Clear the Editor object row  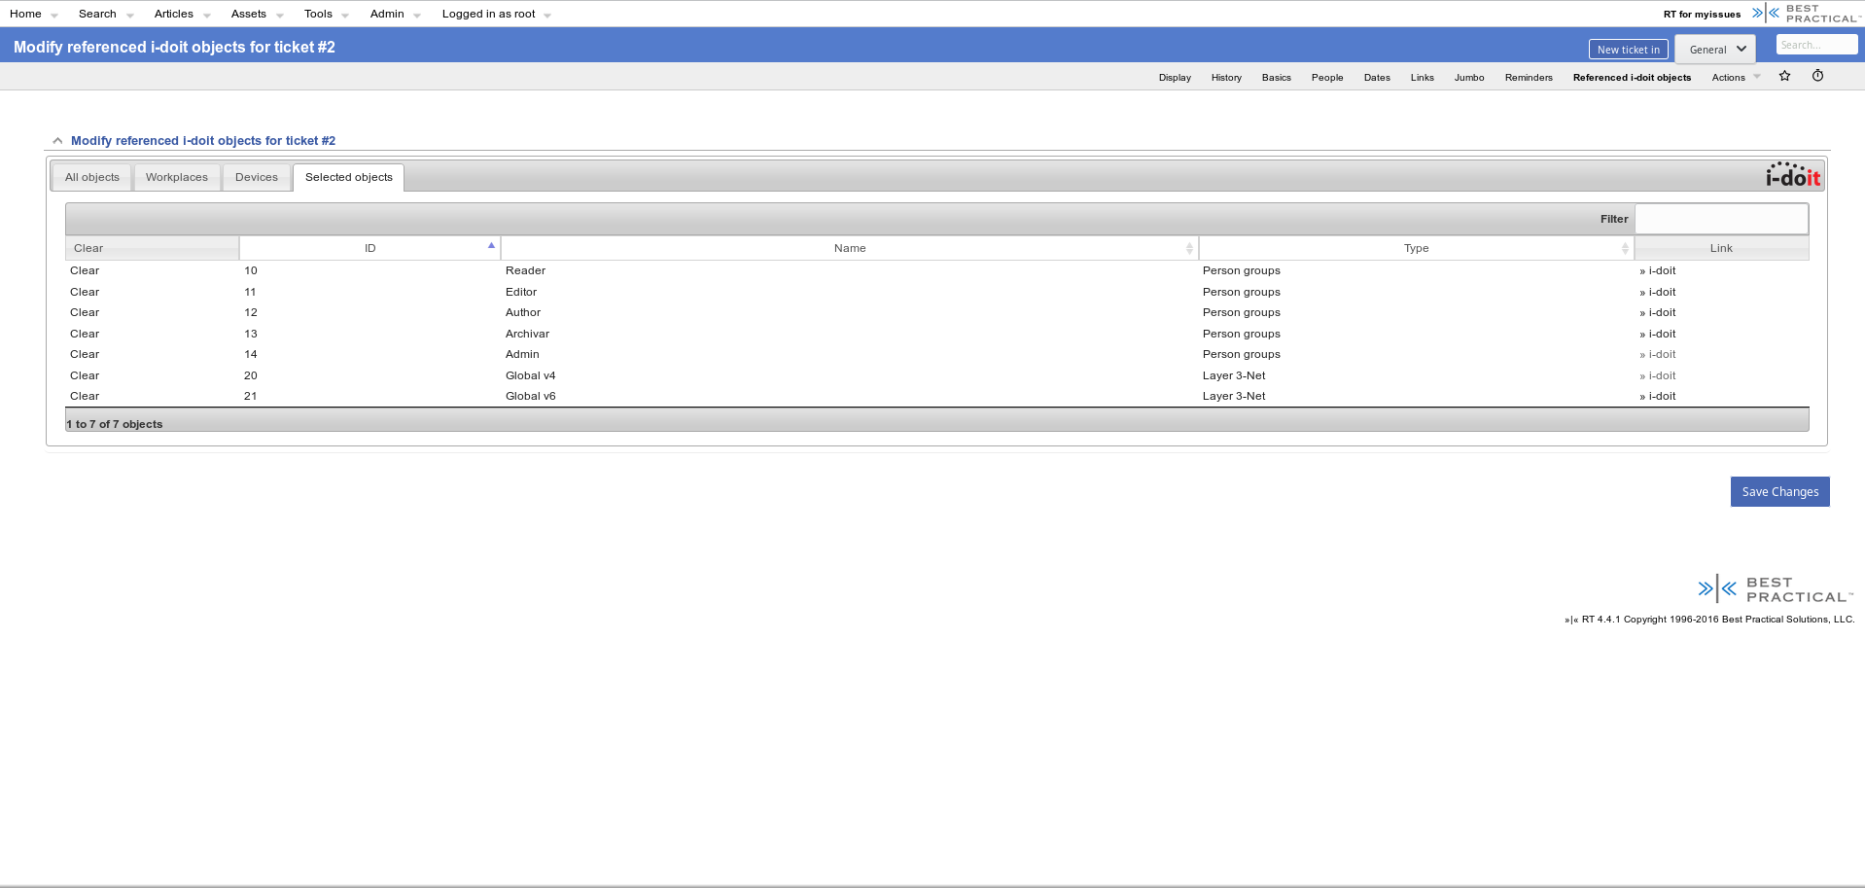85,292
